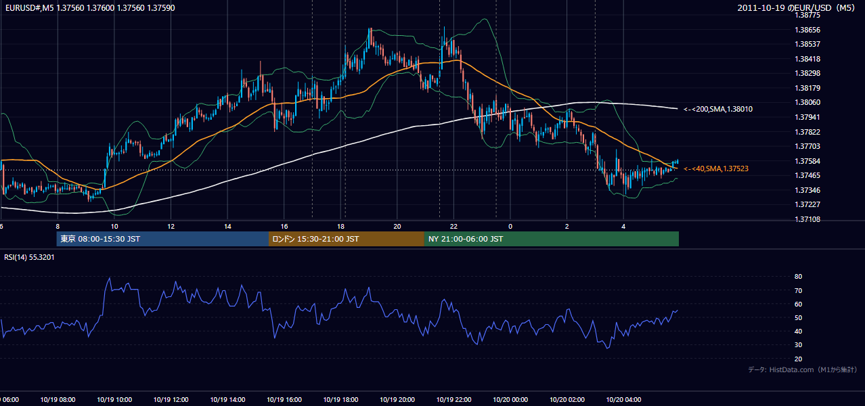Click hour label 18 under price chart

(x=340, y=226)
